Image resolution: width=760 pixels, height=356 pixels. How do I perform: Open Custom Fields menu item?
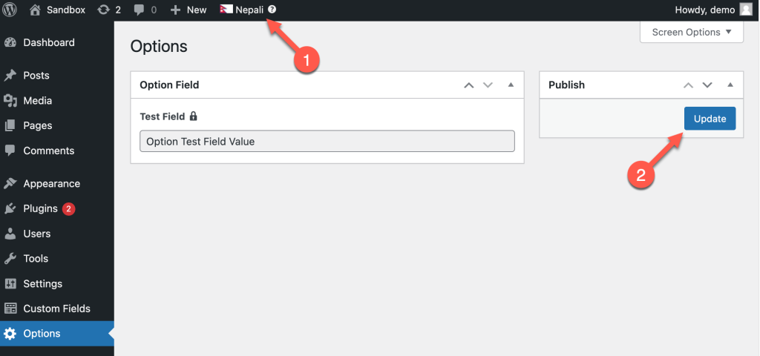click(x=56, y=309)
